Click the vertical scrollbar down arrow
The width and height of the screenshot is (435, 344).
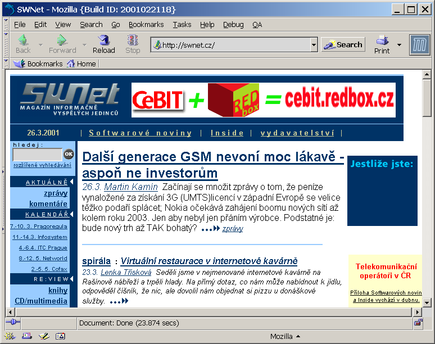[427, 302]
